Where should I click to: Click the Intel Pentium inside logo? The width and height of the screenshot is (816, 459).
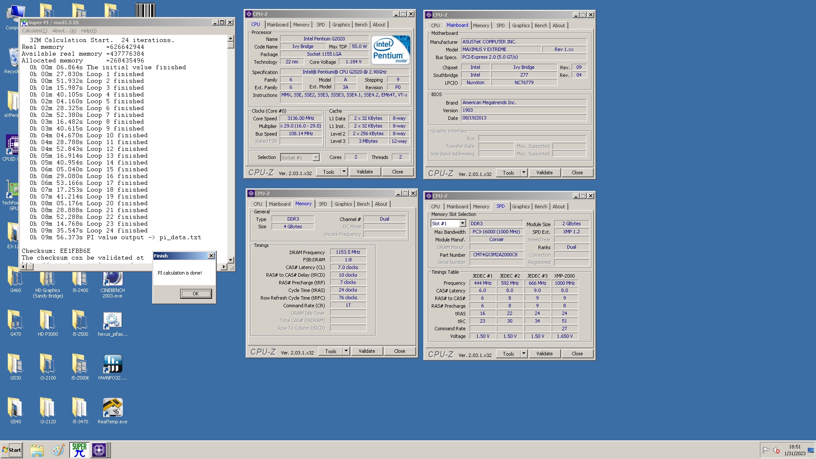click(391, 50)
